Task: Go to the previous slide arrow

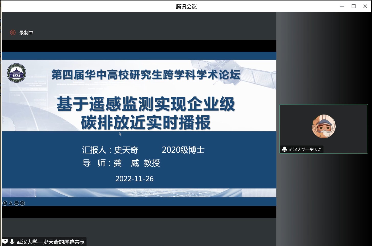Action: click(x=5, y=203)
